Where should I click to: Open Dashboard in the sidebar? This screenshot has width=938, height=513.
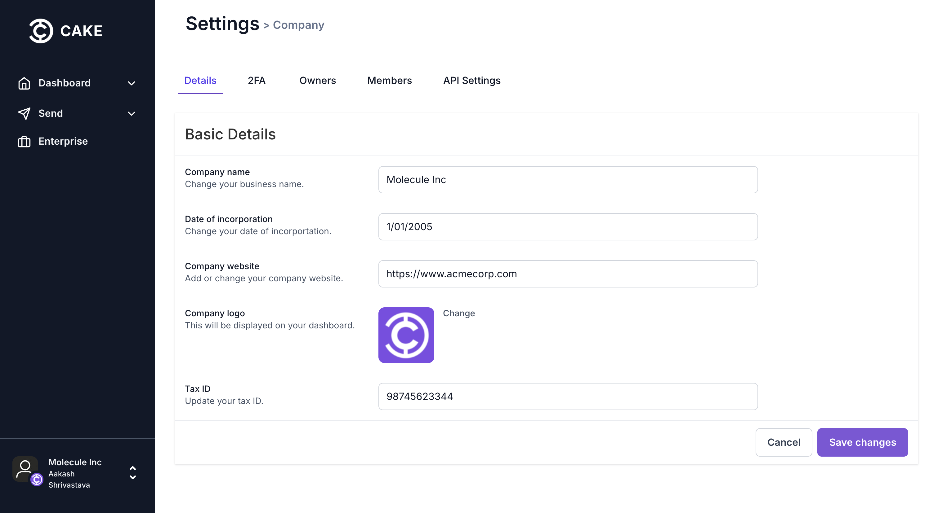click(x=77, y=83)
